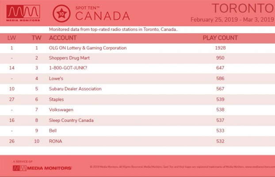Click the PLAY COUNT column header

tap(220, 38)
